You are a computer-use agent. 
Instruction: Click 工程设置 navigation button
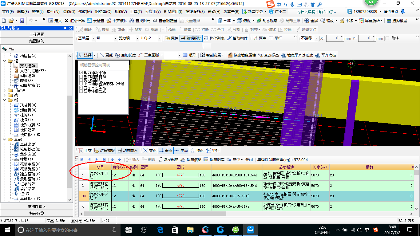pos(37,34)
